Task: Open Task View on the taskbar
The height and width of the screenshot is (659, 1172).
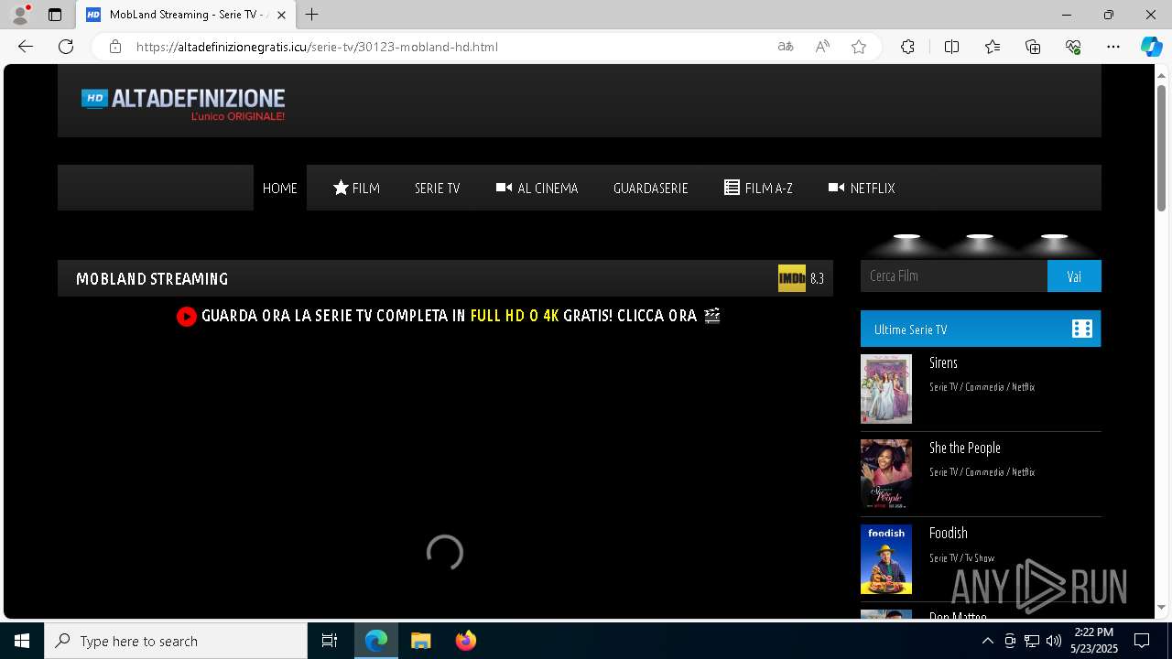Action: [x=330, y=641]
